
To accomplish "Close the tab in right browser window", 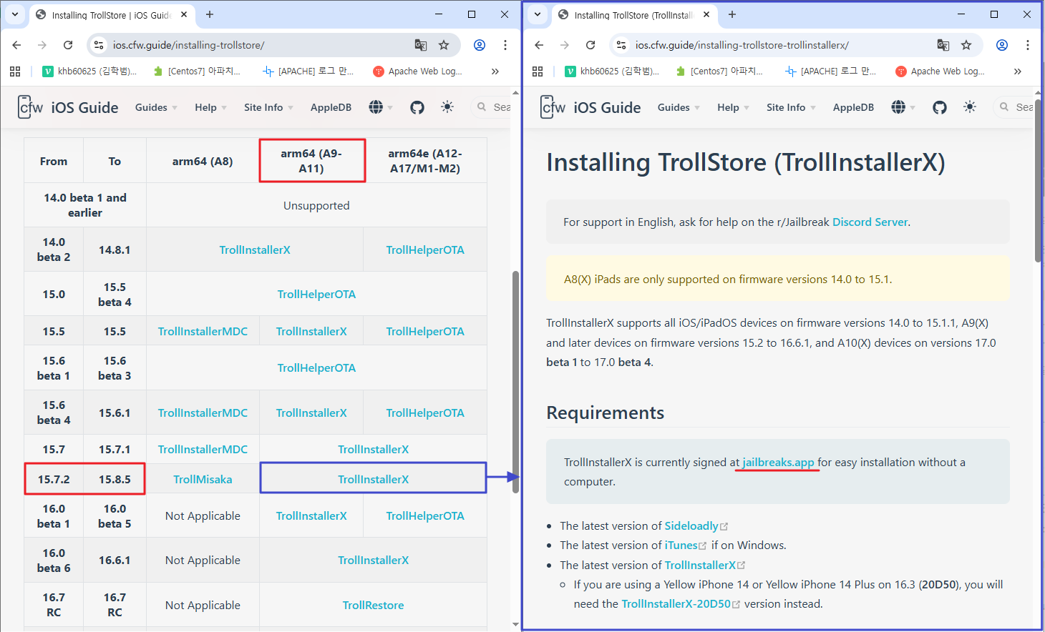I will click(706, 14).
